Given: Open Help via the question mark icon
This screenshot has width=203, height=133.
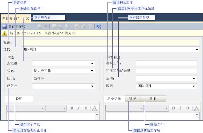Looking at the screenshot, I should point(99,26).
